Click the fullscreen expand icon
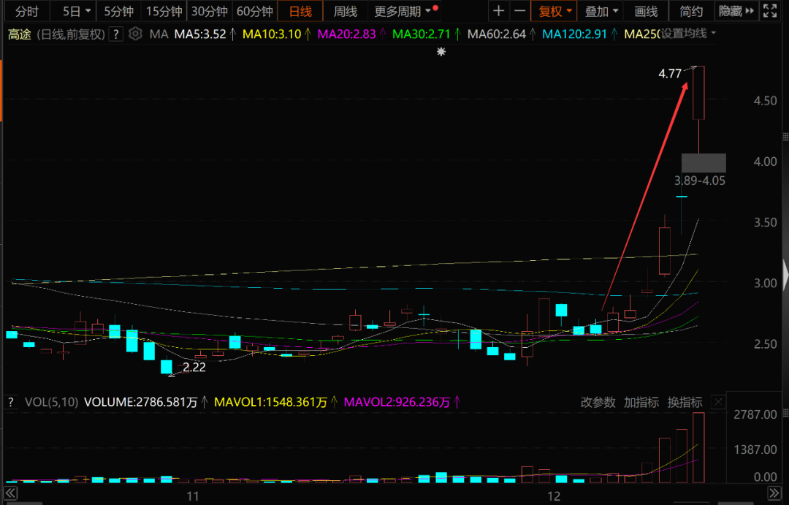The height and width of the screenshot is (505, 789). (770, 11)
